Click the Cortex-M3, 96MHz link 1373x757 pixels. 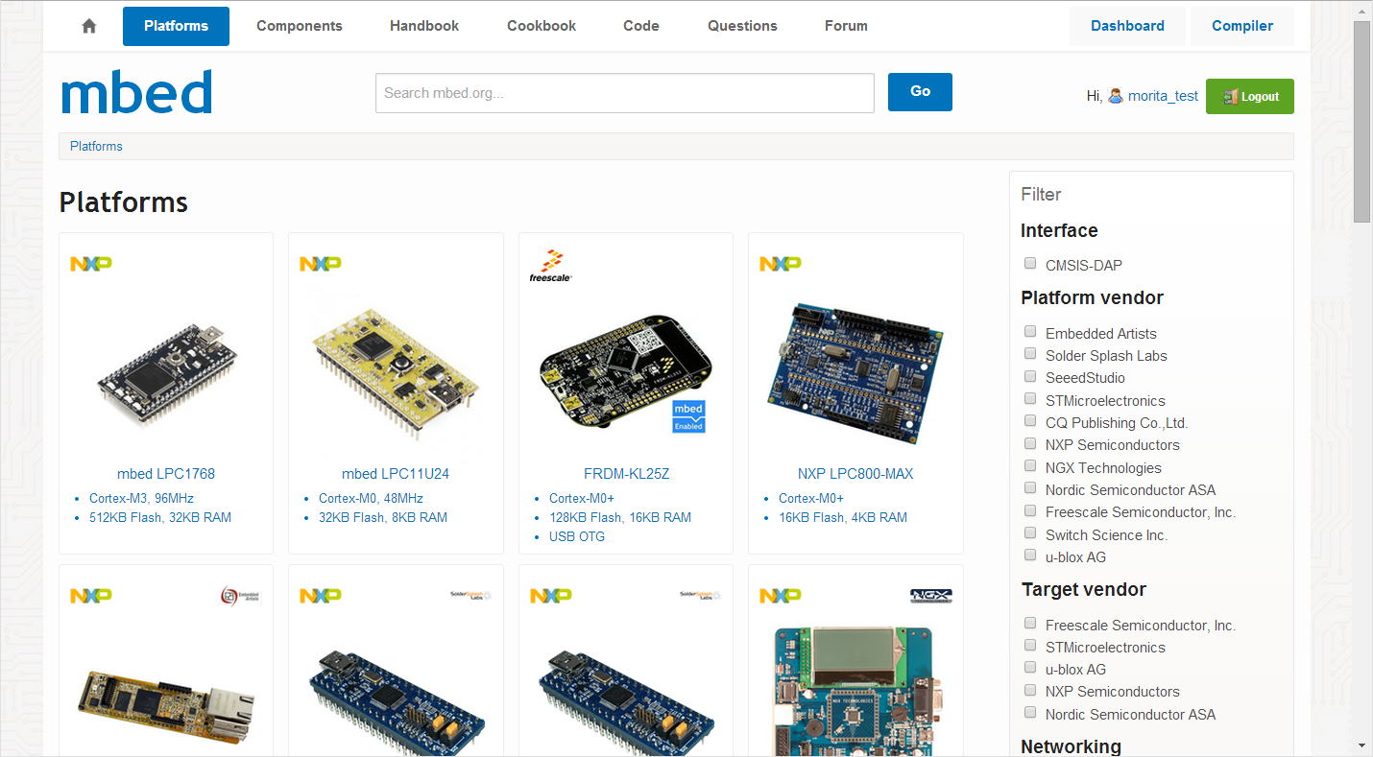(142, 498)
